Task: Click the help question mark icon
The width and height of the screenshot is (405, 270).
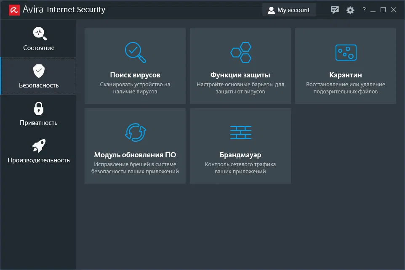Action: (364, 10)
